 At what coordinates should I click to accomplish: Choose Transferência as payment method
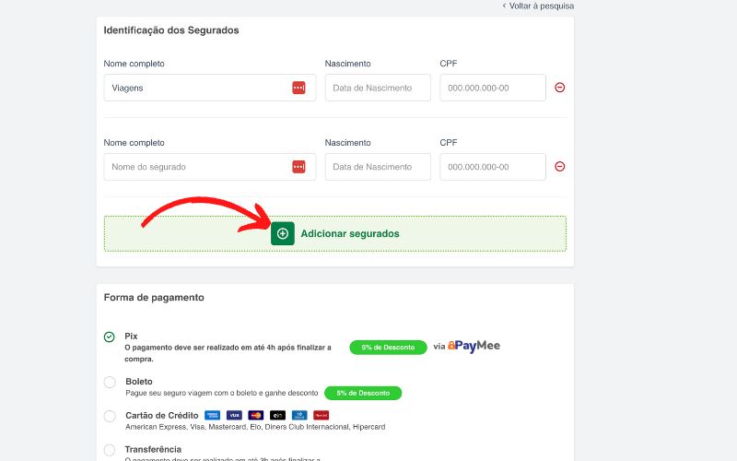point(109,450)
